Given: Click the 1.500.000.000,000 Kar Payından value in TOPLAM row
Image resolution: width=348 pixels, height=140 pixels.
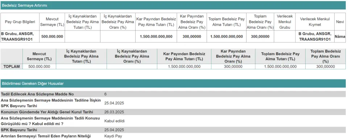Looking at the screenshot, I should pyautogui.click(x=184, y=66).
